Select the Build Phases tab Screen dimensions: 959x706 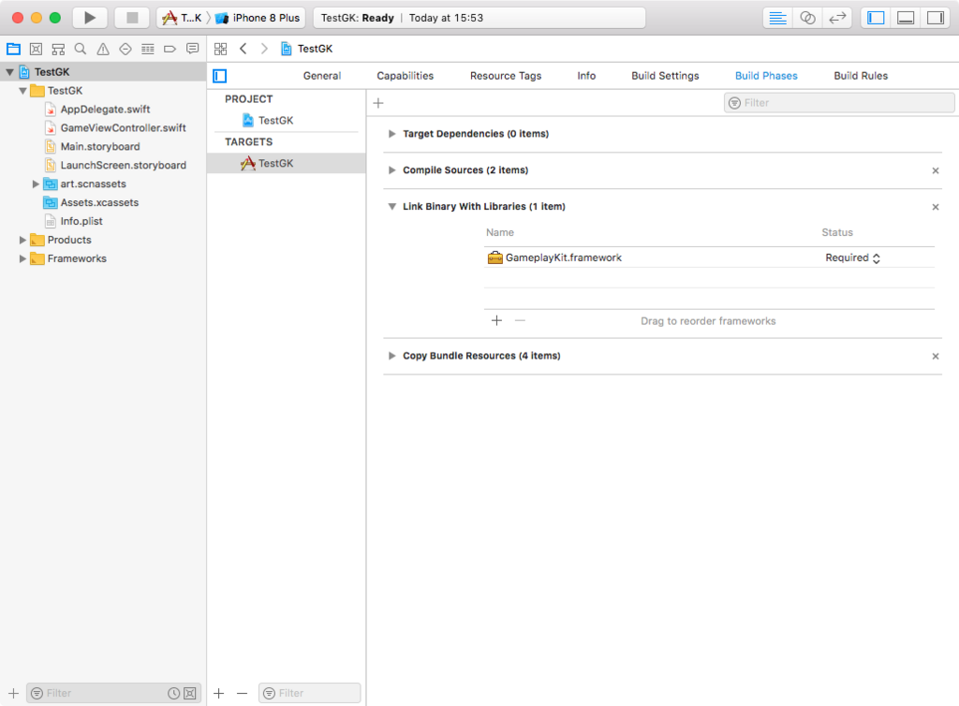click(x=766, y=76)
